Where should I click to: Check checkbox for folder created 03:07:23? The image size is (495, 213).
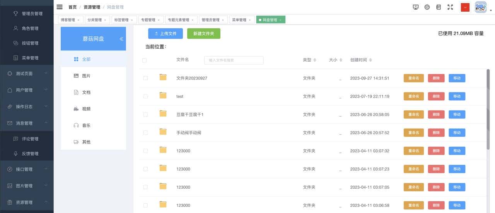coord(145,169)
